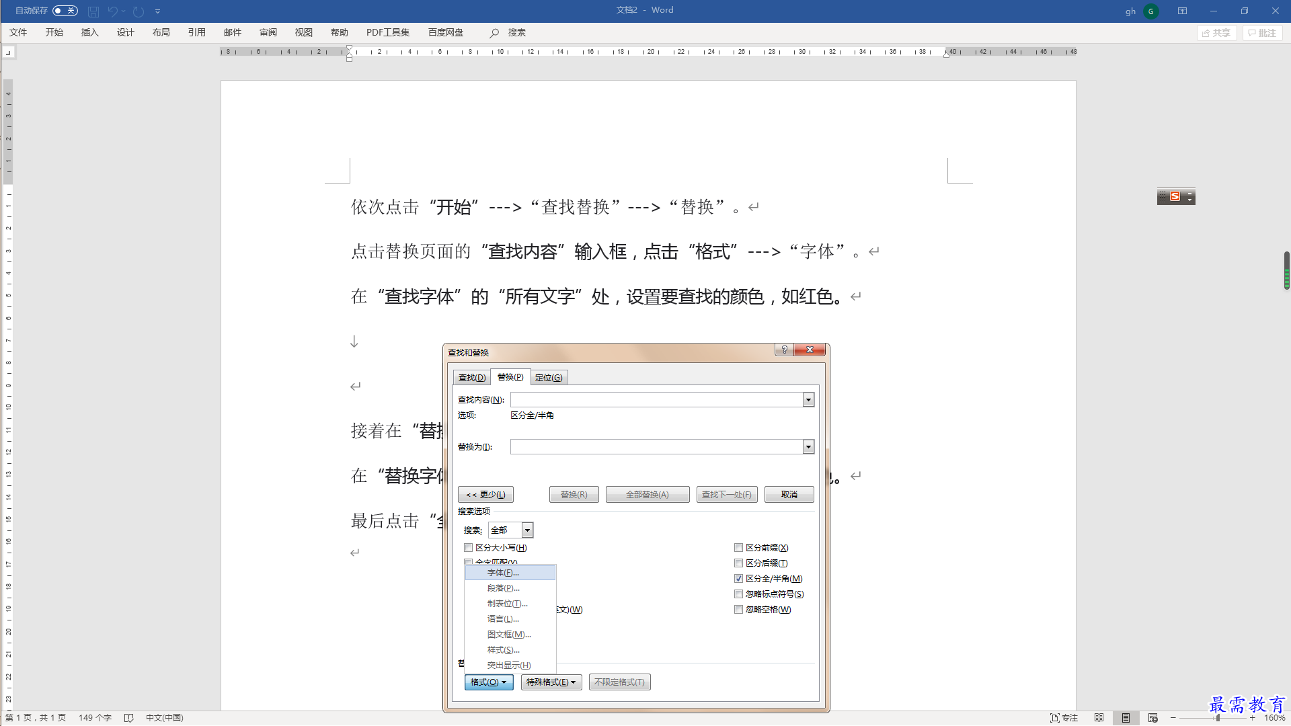Enable 区分前缀(X) checkbox

click(738, 548)
